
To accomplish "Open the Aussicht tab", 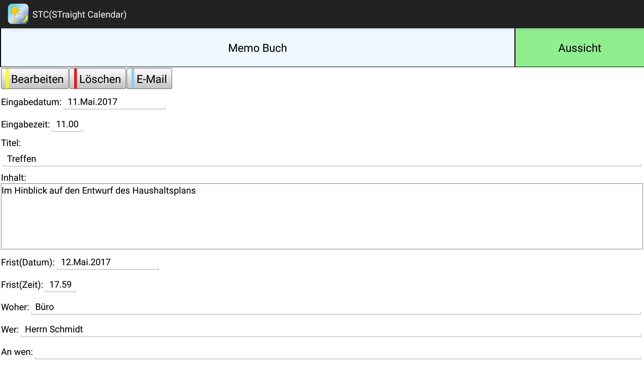I will (579, 48).
